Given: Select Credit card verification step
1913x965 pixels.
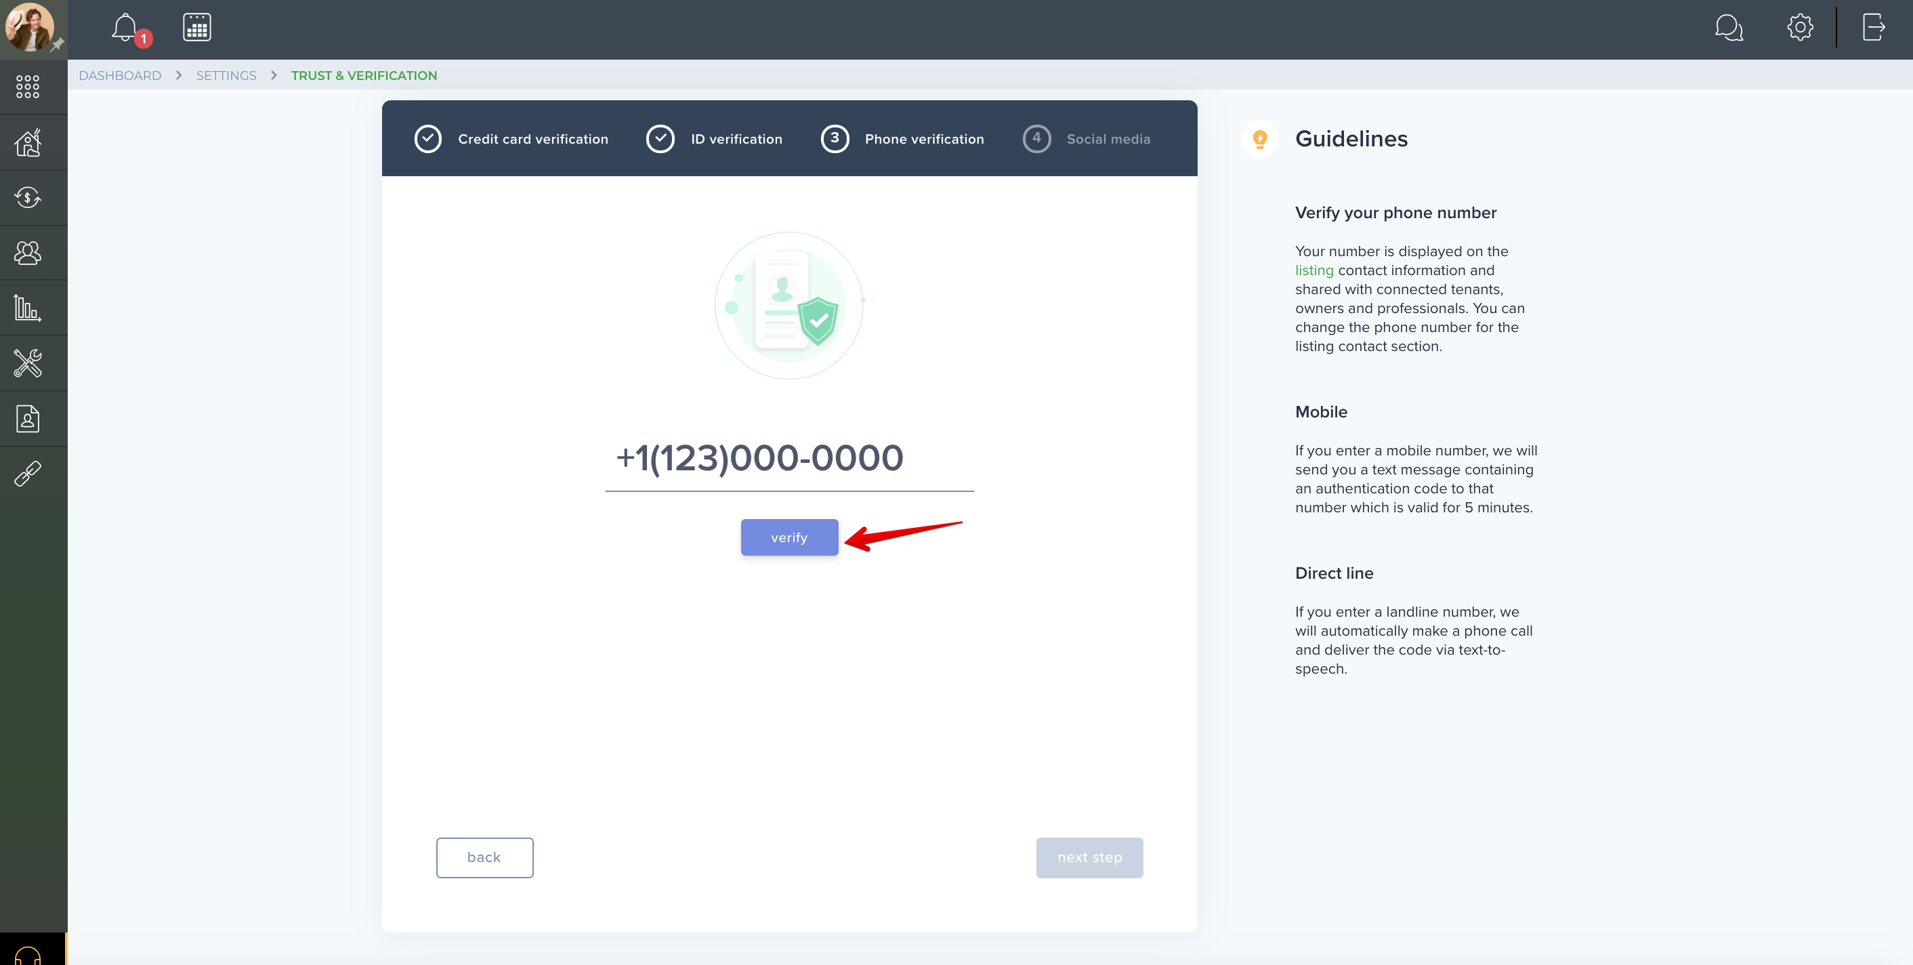Looking at the screenshot, I should [x=511, y=139].
